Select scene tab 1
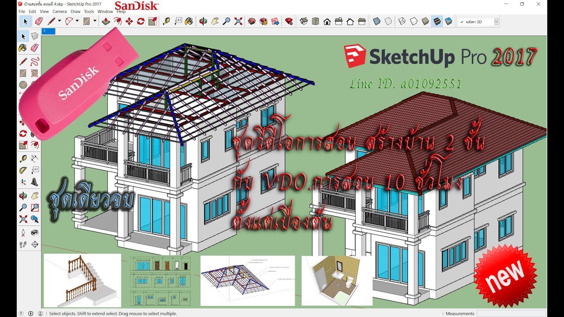Screen dimensions: 564x317 (48, 31)
